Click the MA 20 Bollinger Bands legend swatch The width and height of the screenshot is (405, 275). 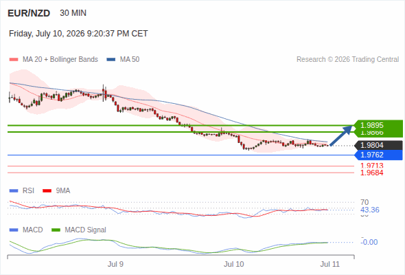[14, 60]
